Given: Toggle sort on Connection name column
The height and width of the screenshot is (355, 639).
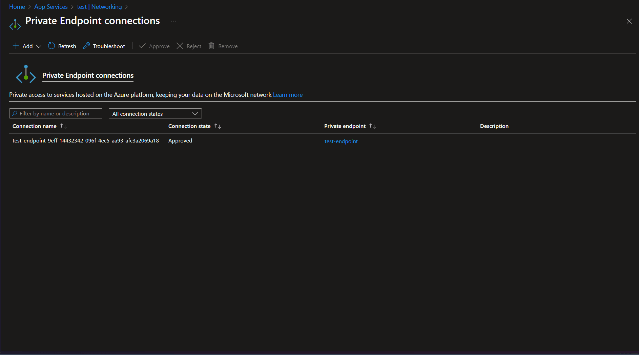Looking at the screenshot, I should pos(63,126).
